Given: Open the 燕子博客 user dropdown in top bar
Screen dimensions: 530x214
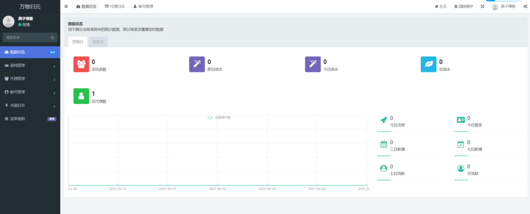Looking at the screenshot, I should (503, 7).
